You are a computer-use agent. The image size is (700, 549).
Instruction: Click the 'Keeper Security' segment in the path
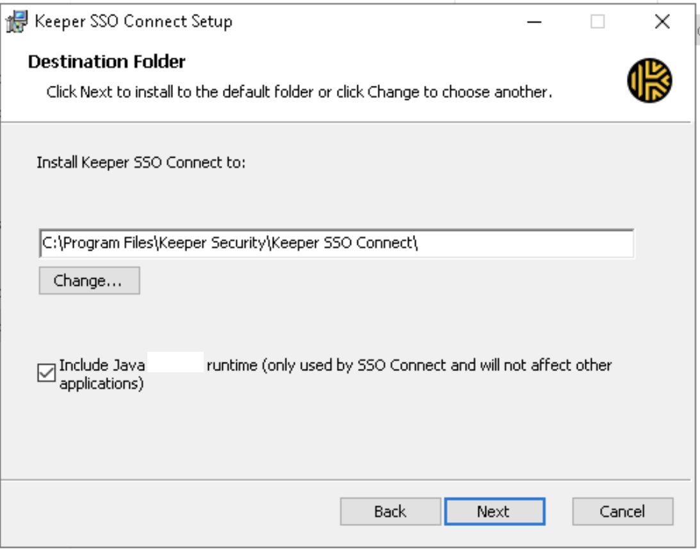(213, 244)
